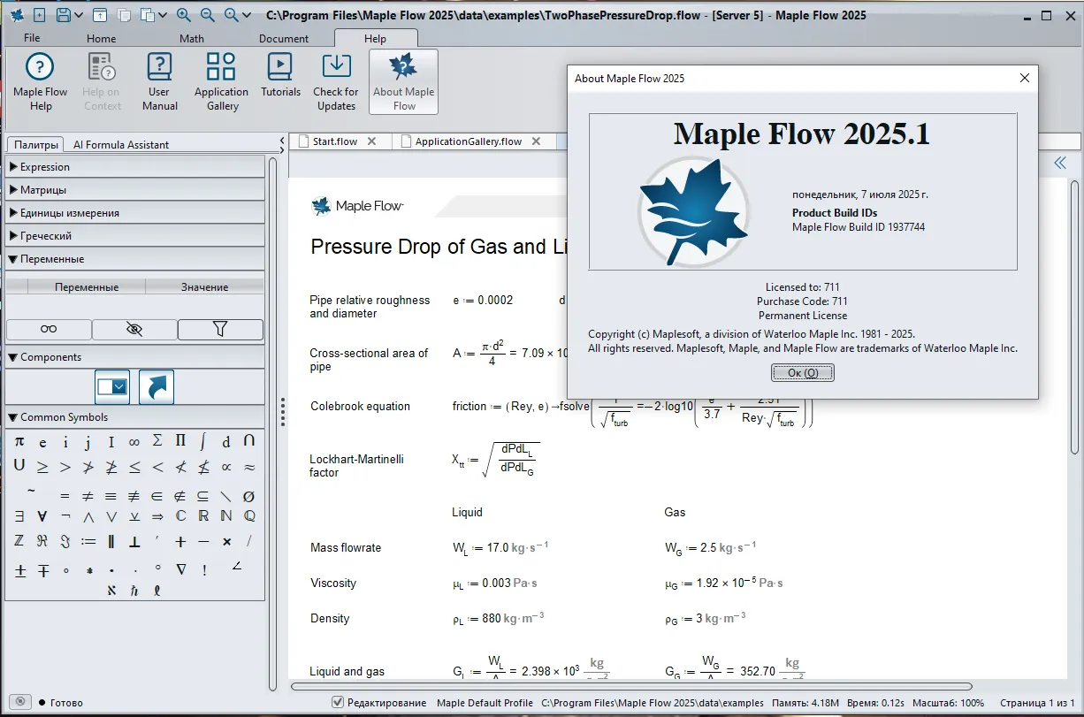The image size is (1084, 717).
Task: Close the About Maple Flow 2025 dialog
Action: click(x=1025, y=78)
